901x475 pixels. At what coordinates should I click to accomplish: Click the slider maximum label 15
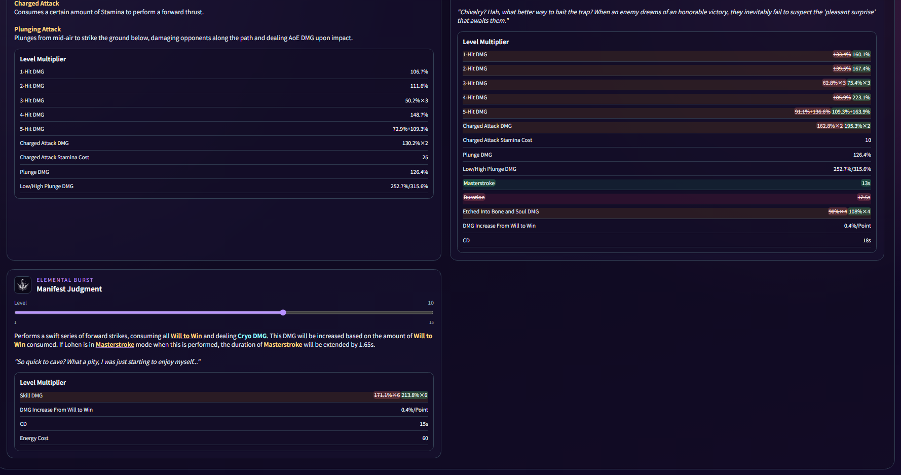tap(431, 322)
